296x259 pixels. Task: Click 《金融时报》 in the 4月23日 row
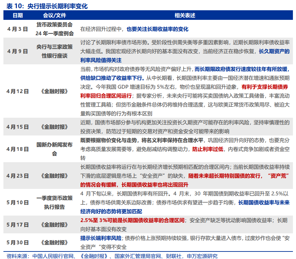(x=54, y=176)
